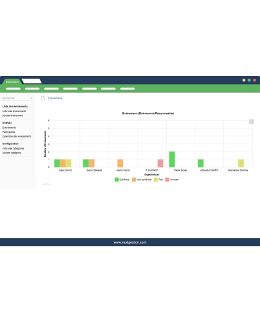The image size is (260, 323).
Task: Toggle the Fait yellow legend swatch
Action: point(156,180)
